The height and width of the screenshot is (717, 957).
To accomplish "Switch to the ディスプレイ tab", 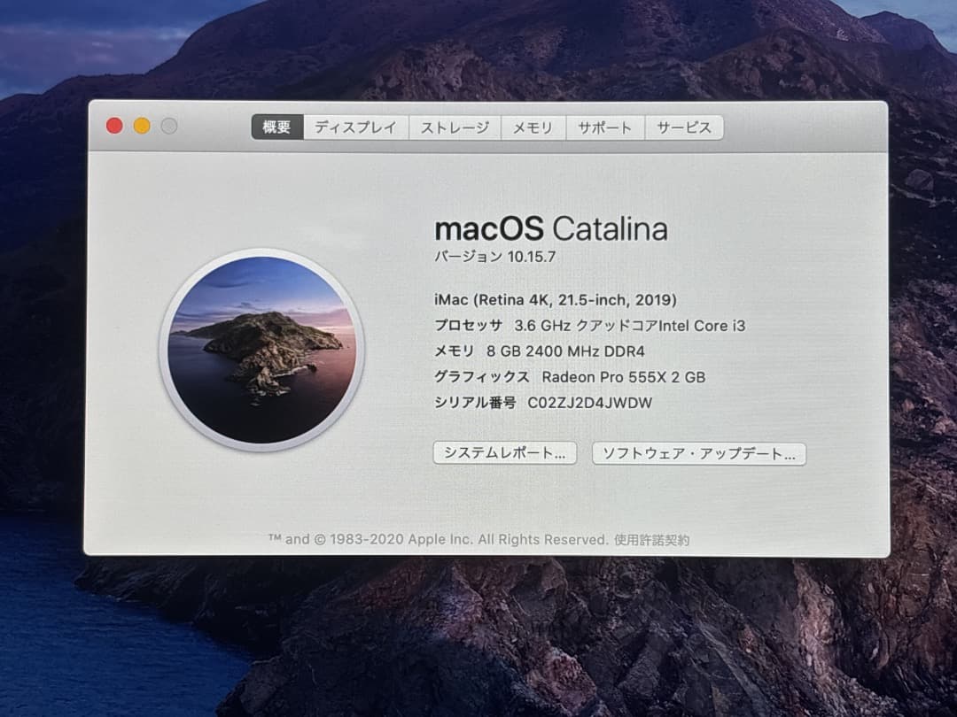I will click(354, 127).
